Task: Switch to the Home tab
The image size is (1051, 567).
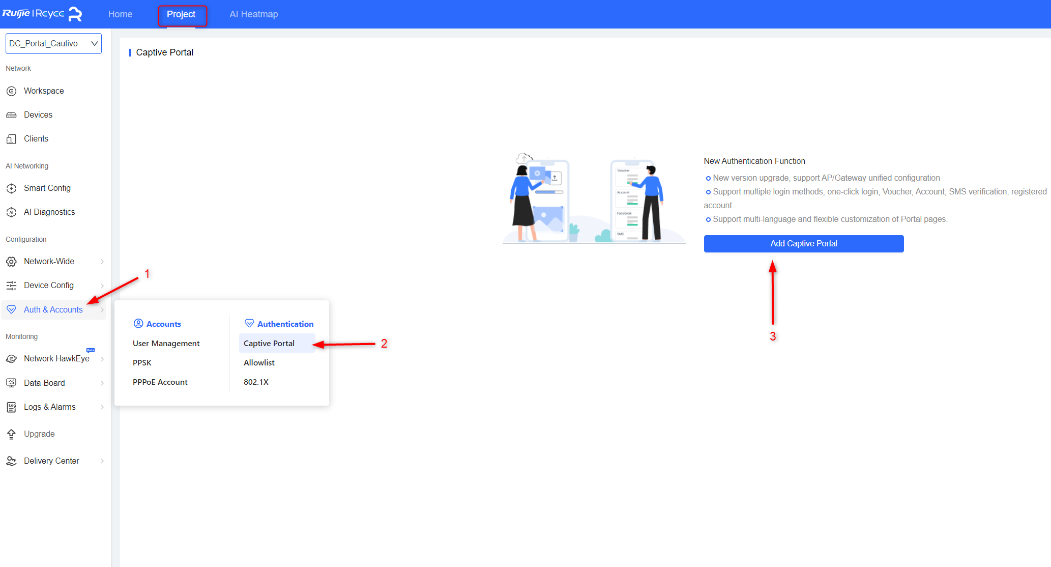Action: click(x=120, y=14)
